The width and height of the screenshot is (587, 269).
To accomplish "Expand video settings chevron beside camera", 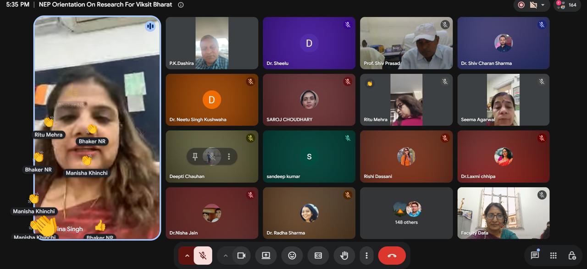I will click(225, 256).
